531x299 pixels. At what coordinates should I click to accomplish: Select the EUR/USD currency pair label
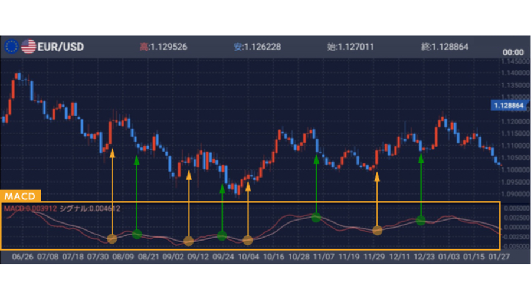tap(60, 47)
